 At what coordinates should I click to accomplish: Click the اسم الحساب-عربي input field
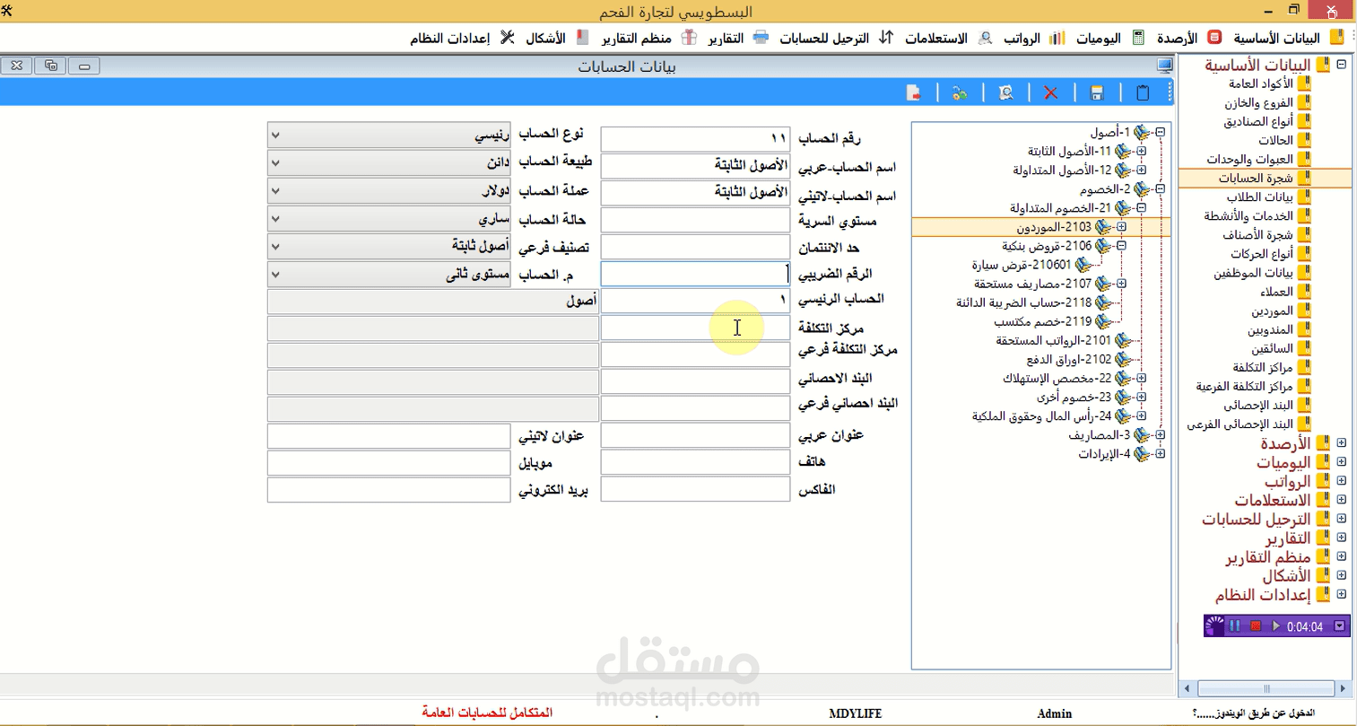click(x=695, y=165)
